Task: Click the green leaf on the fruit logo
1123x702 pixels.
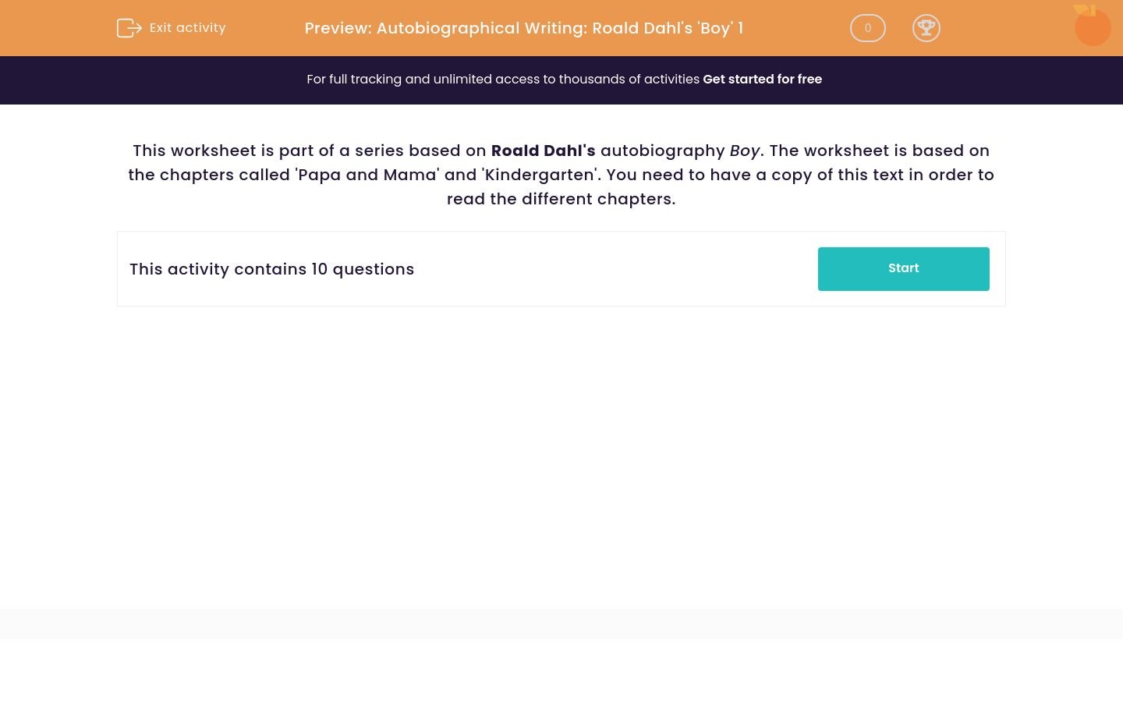Action: [x=1083, y=8]
